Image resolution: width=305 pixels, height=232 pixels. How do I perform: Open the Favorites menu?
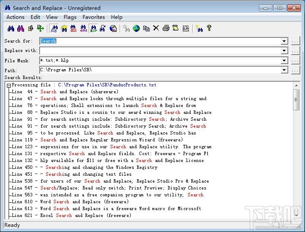pos(93,17)
